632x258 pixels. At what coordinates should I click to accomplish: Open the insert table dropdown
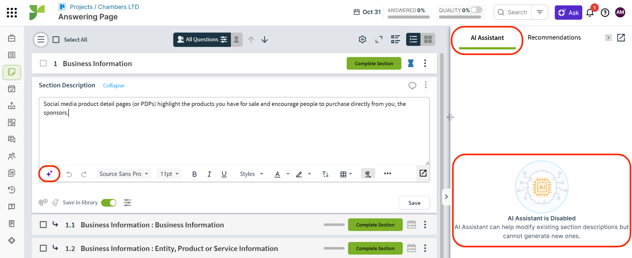pyautogui.click(x=346, y=174)
